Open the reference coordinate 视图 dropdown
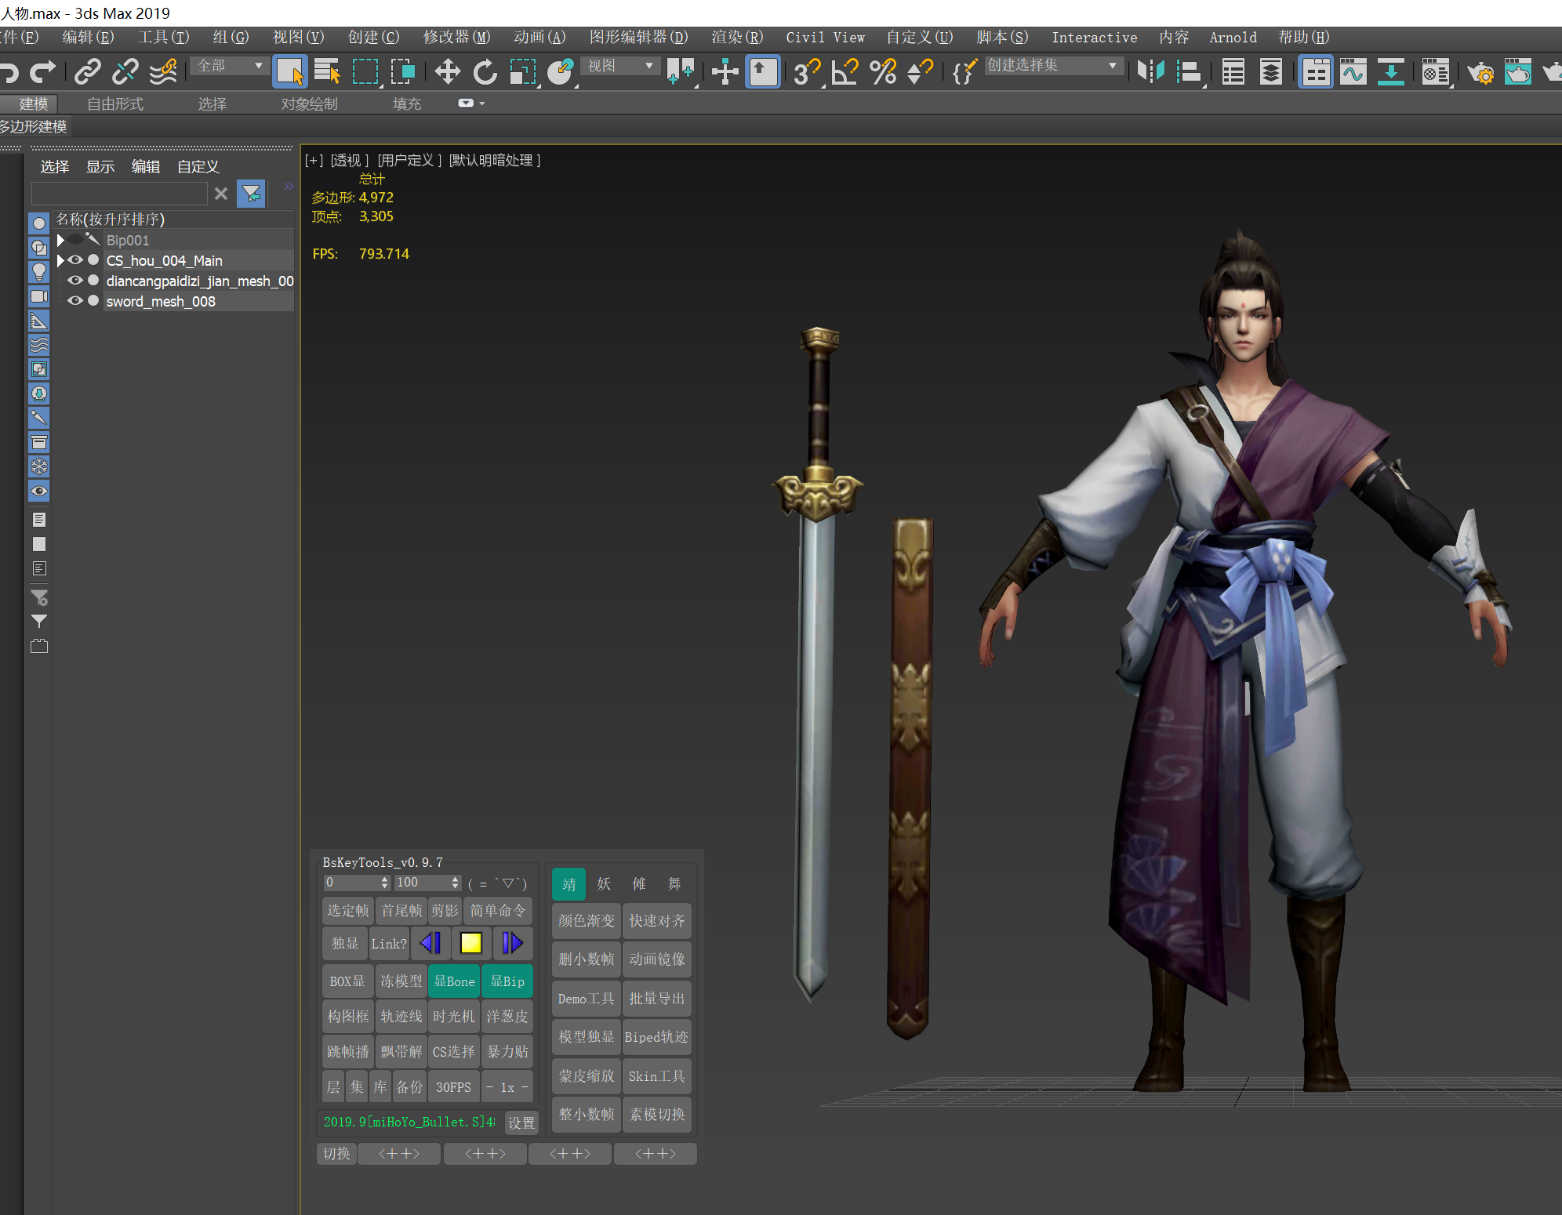Viewport: 1562px width, 1215px height. point(619,66)
